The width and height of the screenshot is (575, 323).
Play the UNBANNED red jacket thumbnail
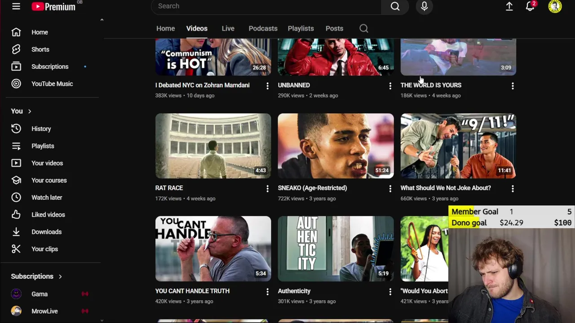click(x=336, y=57)
